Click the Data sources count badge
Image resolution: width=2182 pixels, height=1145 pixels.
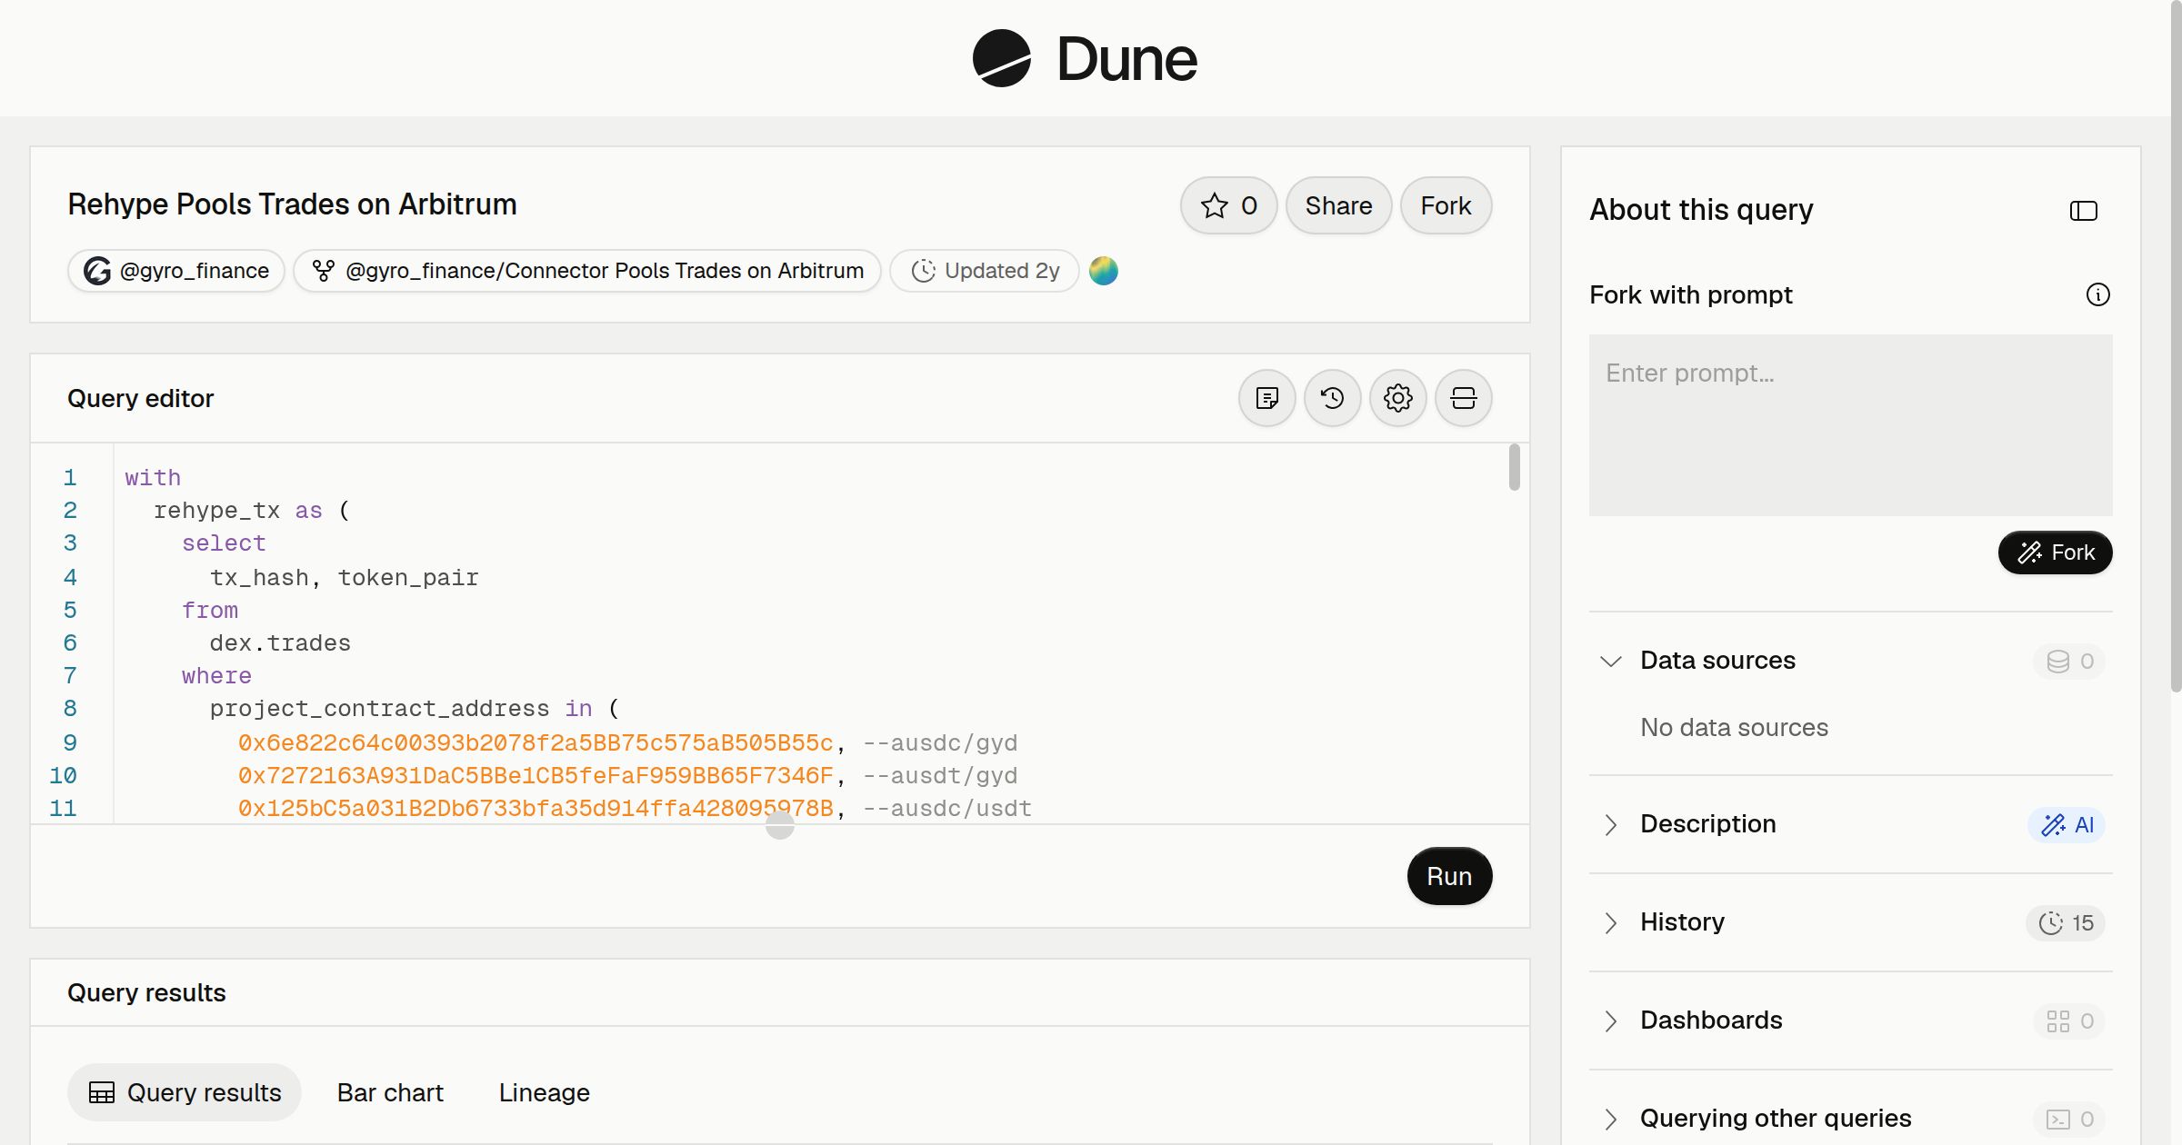point(2069,661)
